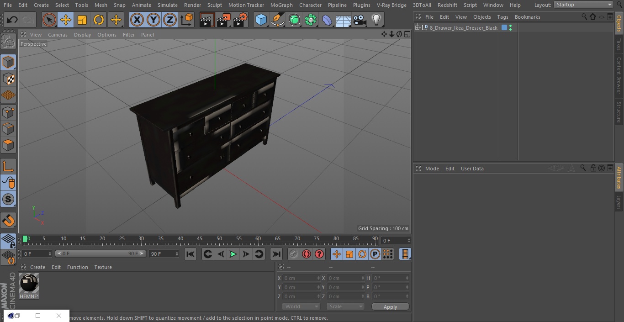Switch coordinate system icon

(x=187, y=20)
